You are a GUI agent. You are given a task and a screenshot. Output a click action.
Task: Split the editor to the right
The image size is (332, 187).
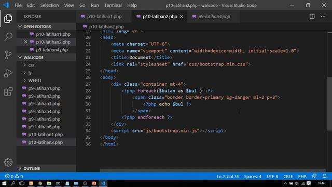tap(312, 16)
